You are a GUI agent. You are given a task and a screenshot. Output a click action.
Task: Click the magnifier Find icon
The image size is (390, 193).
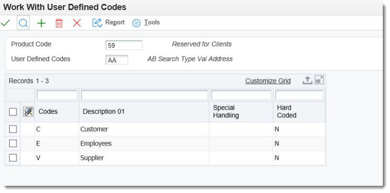pos(22,23)
